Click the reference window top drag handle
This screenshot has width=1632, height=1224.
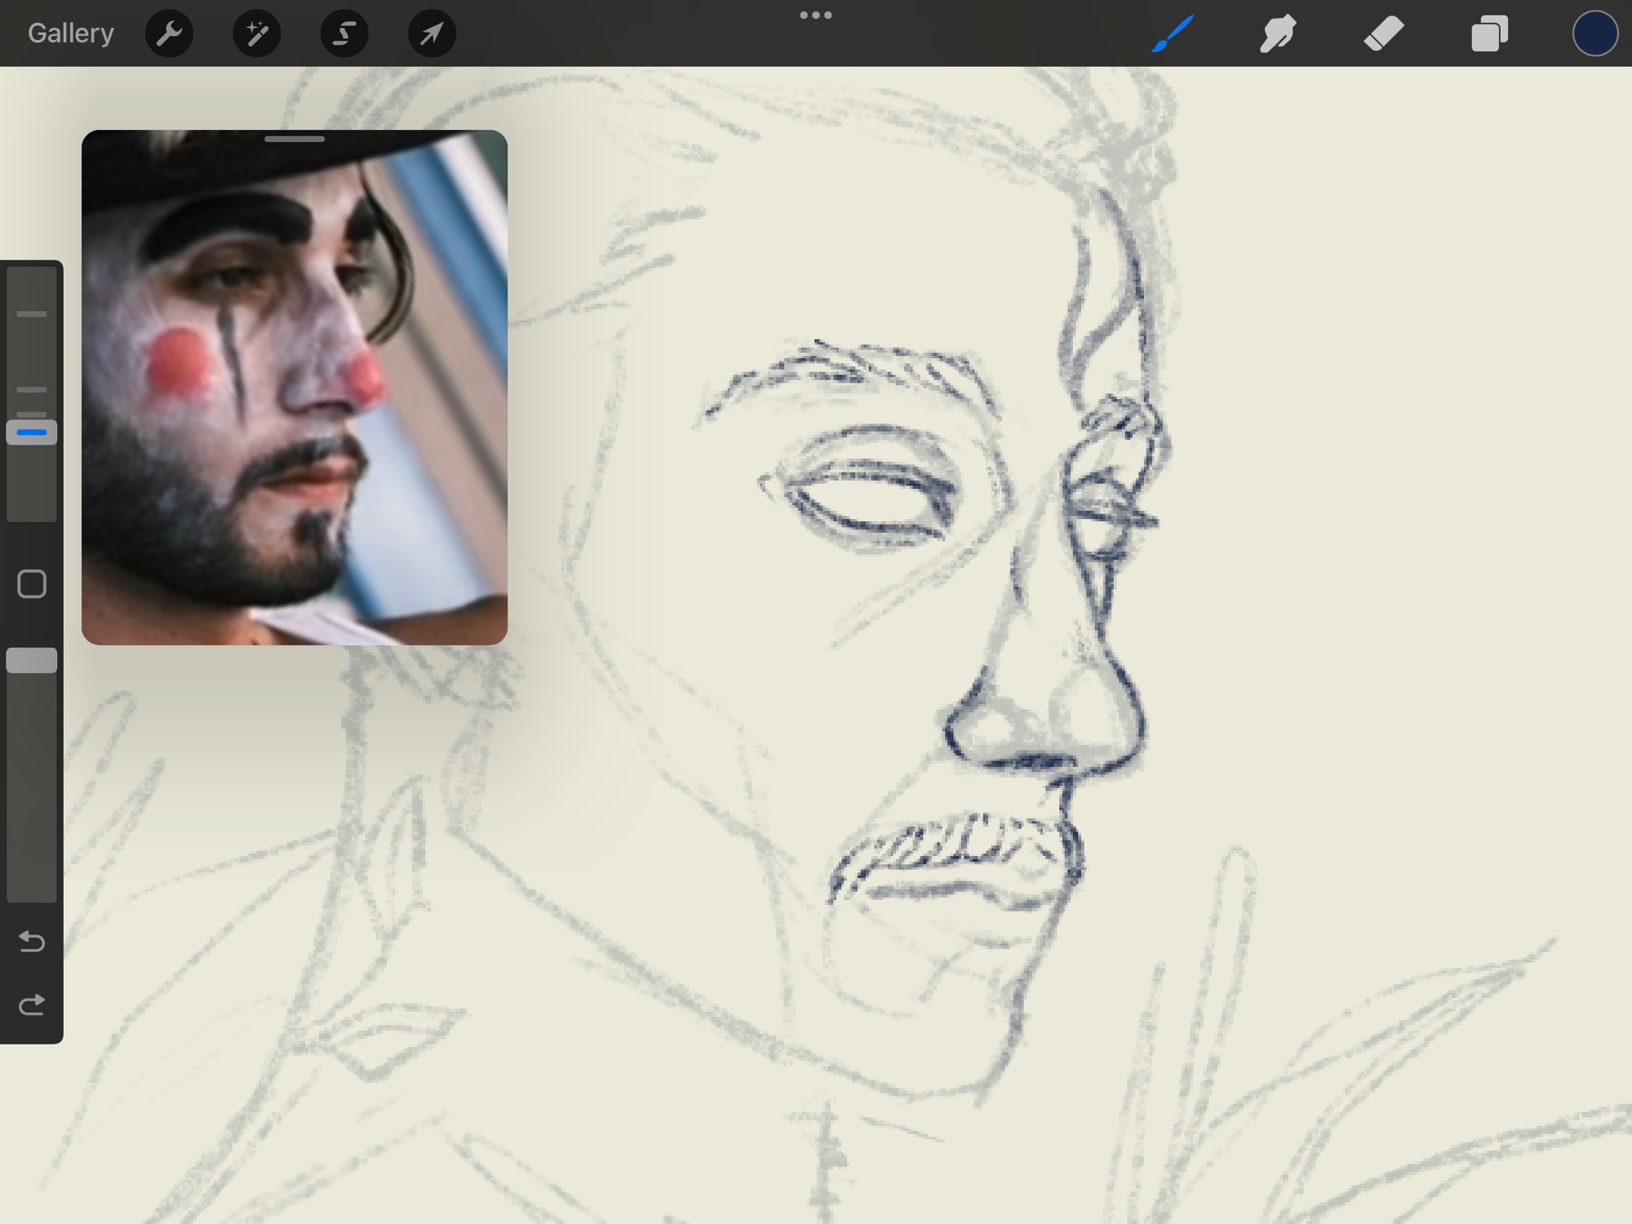(295, 140)
